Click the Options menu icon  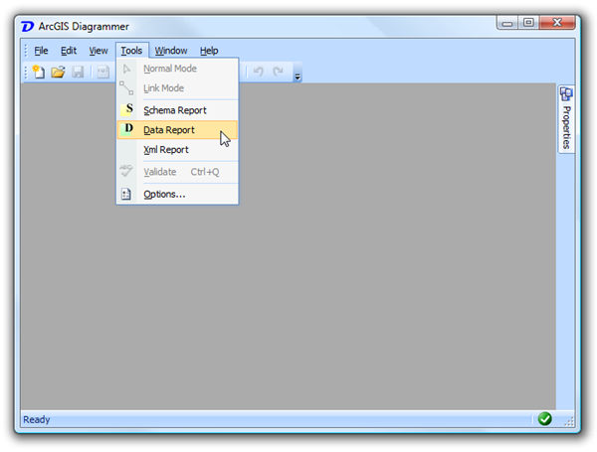[126, 195]
